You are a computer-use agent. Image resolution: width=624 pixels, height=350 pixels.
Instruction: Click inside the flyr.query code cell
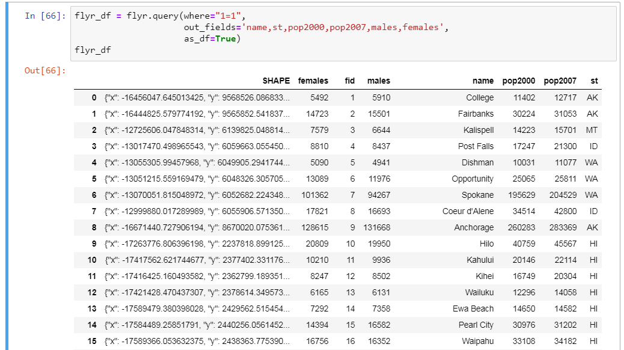click(343, 33)
